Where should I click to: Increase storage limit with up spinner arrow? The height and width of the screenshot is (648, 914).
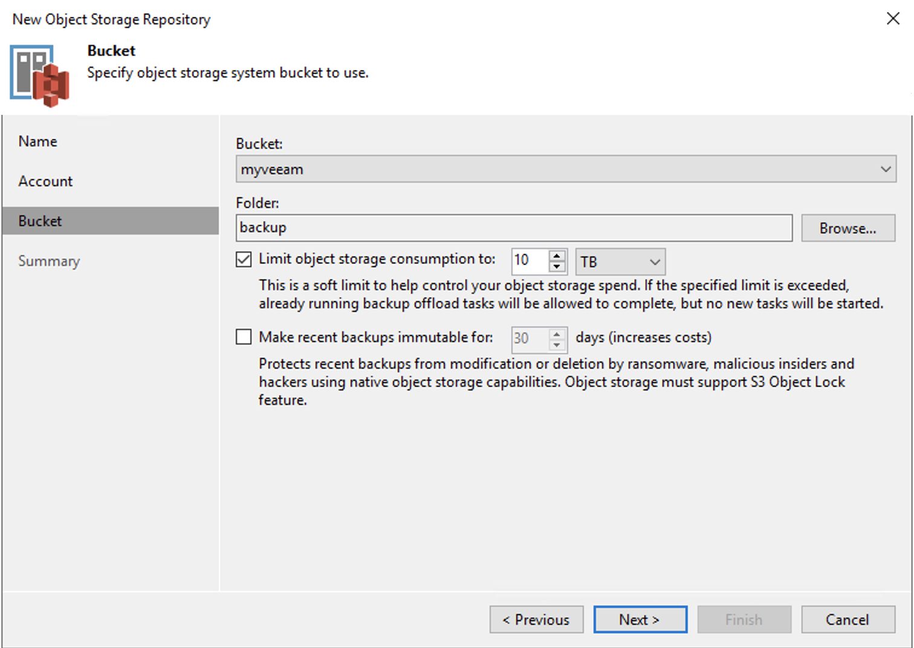[557, 256]
